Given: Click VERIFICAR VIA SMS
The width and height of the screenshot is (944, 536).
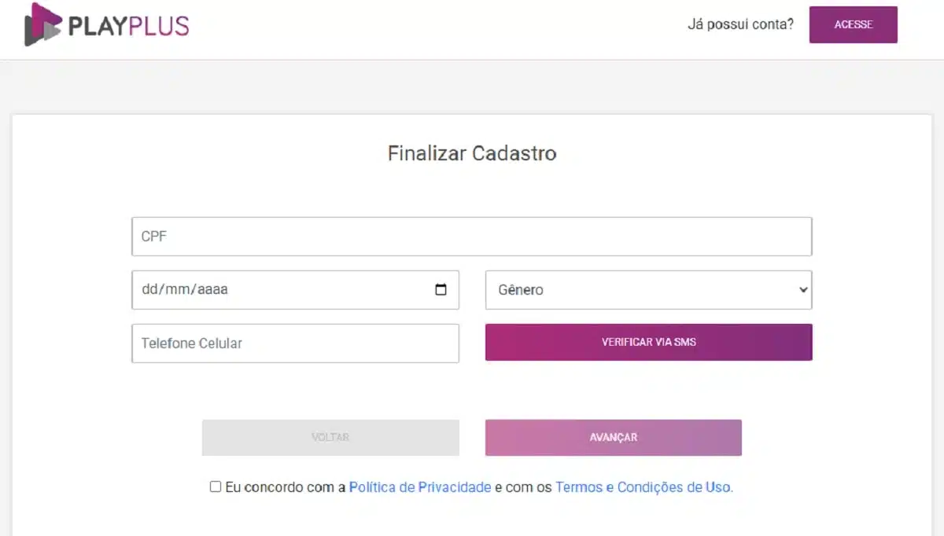Looking at the screenshot, I should click(649, 342).
